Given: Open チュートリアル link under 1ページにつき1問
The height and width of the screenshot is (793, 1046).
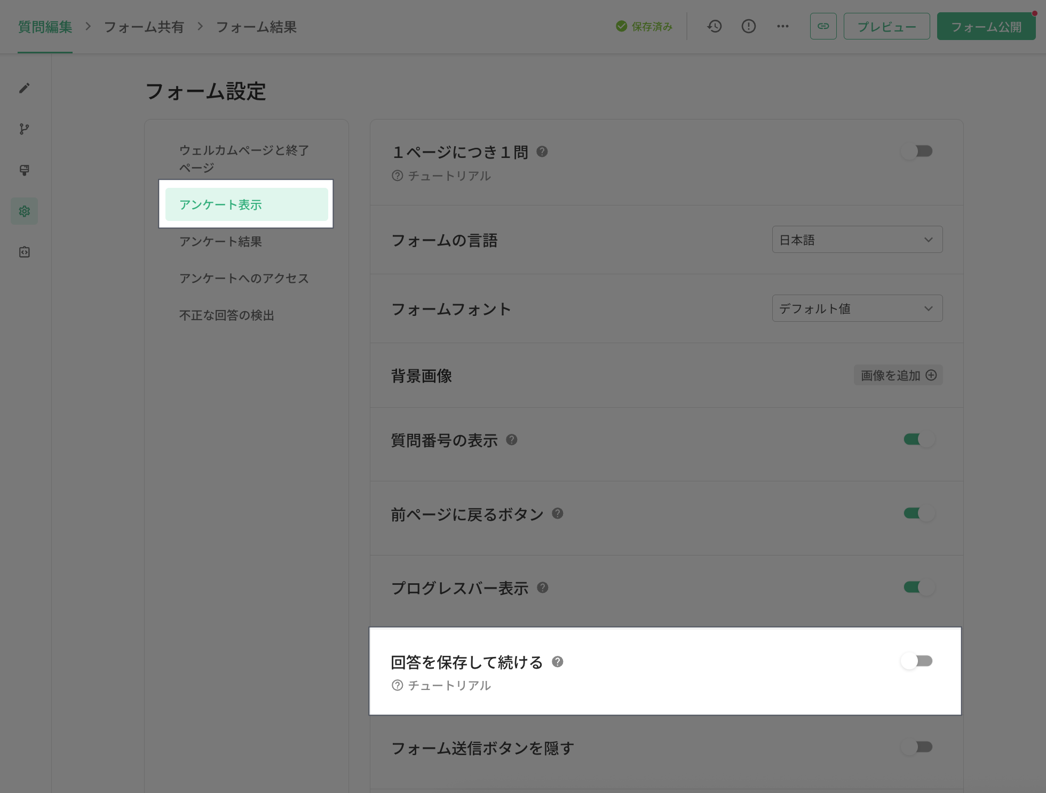Looking at the screenshot, I should pos(441,176).
